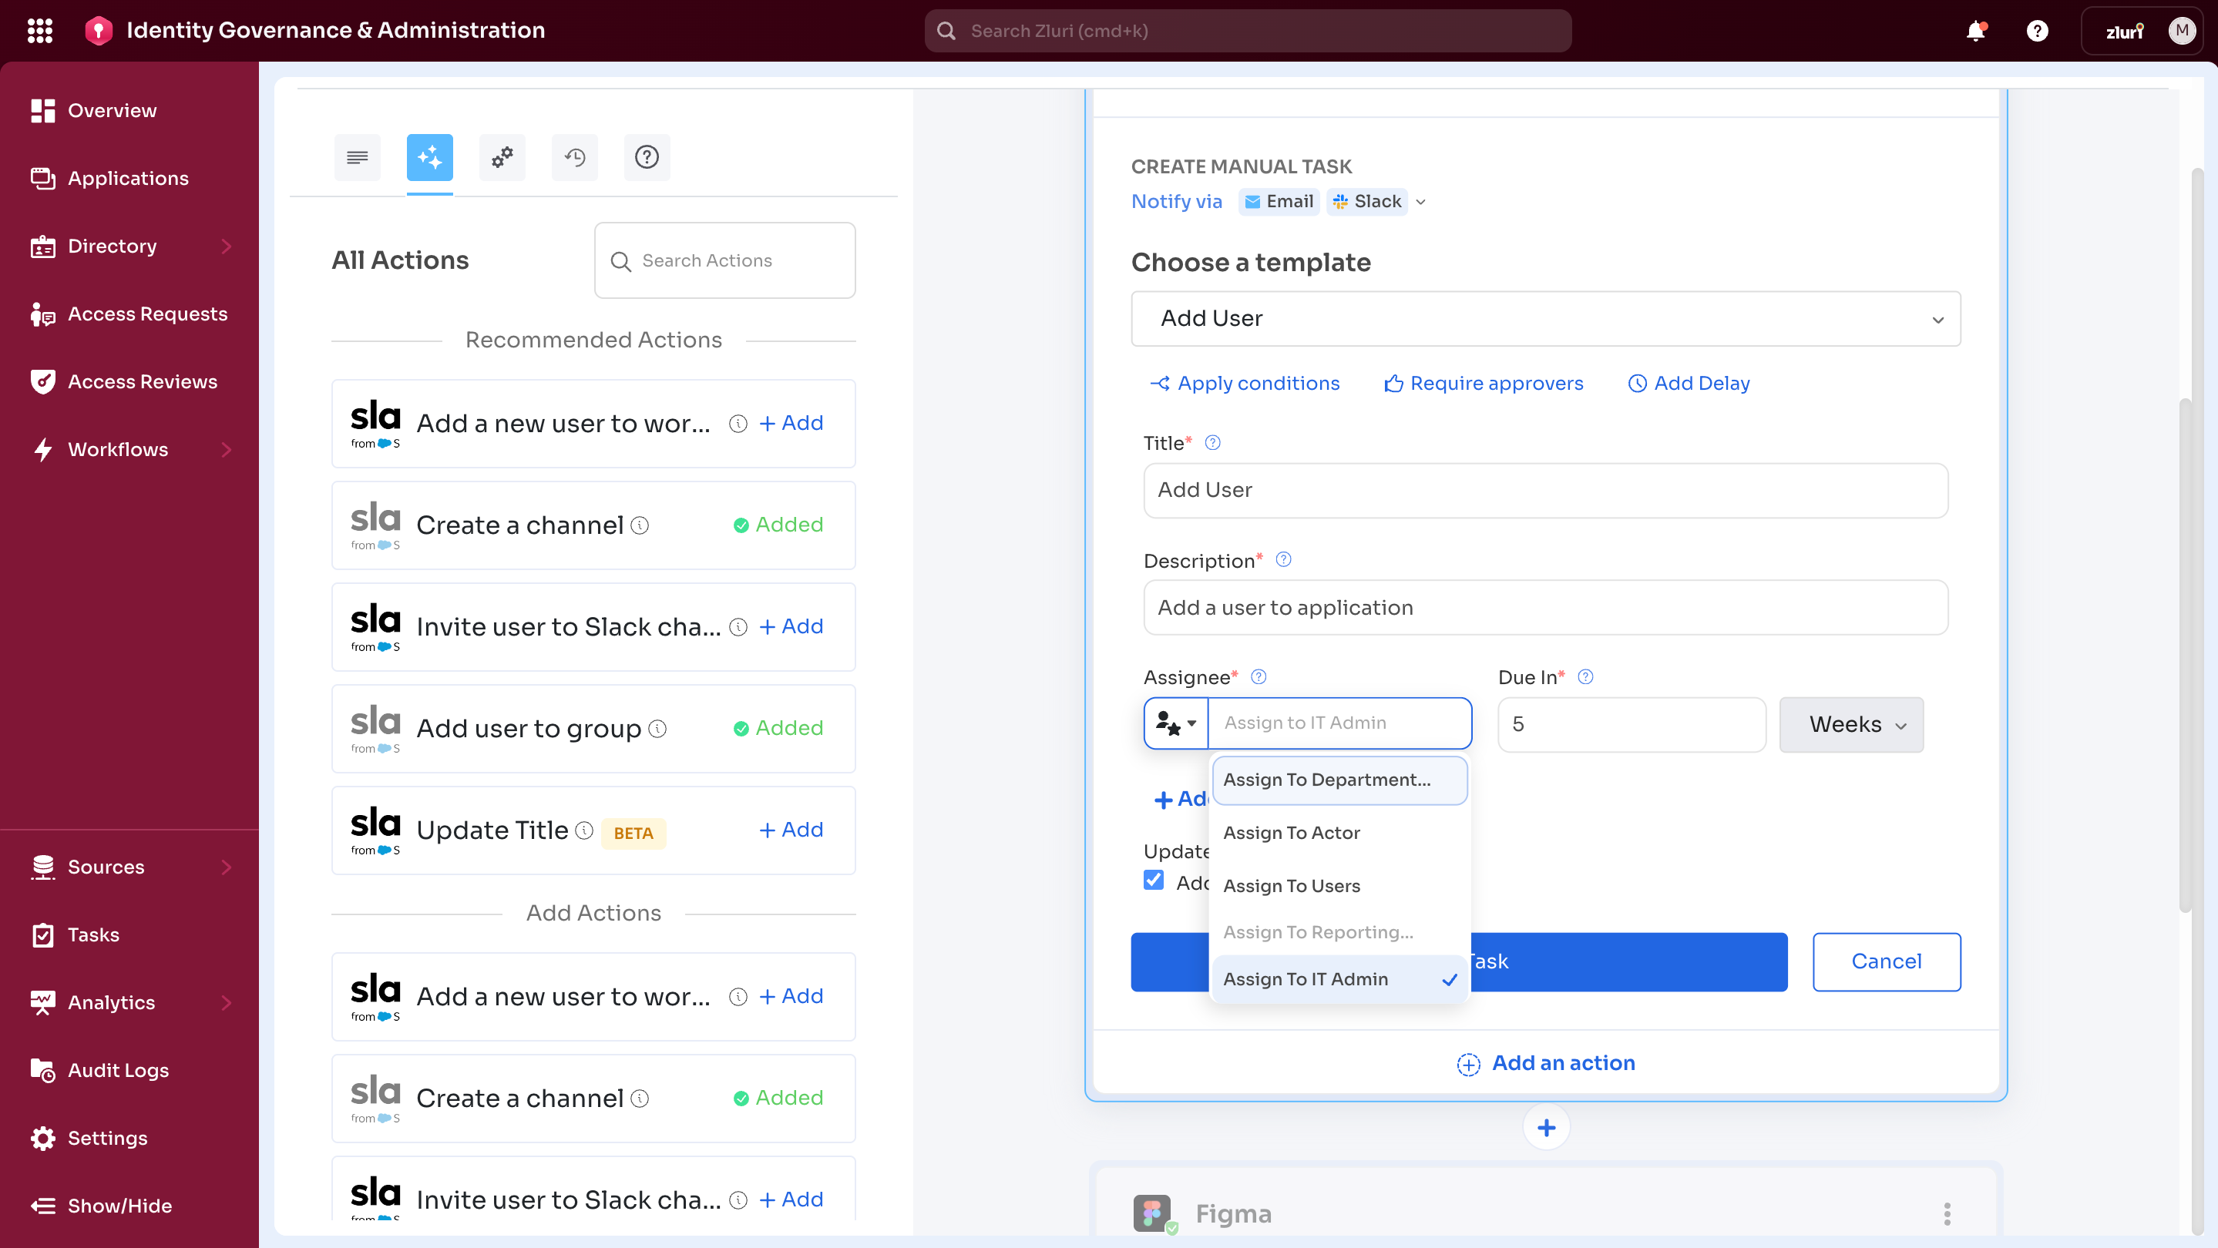Choose Assign To Actor option

coord(1291,832)
